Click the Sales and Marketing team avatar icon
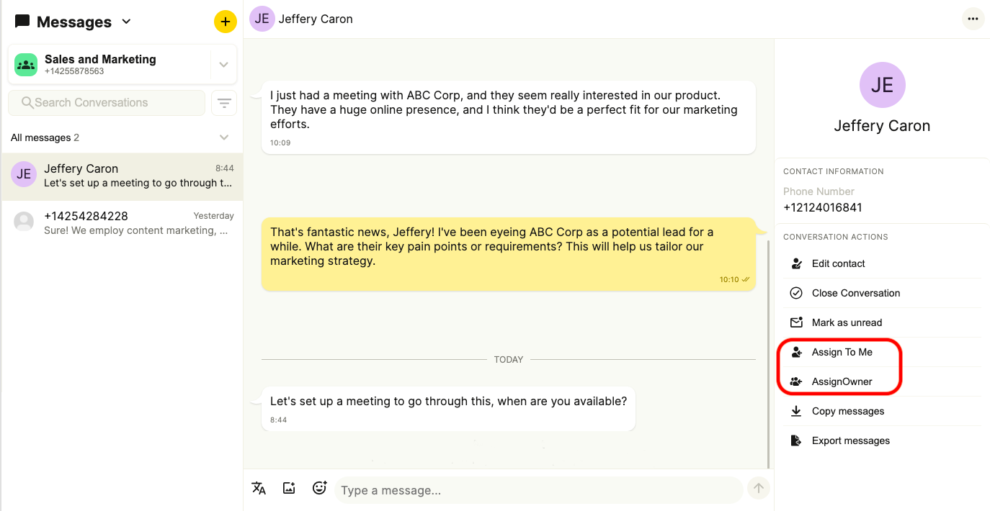Screen dimensions: 990x511 pyautogui.click(x=25, y=64)
